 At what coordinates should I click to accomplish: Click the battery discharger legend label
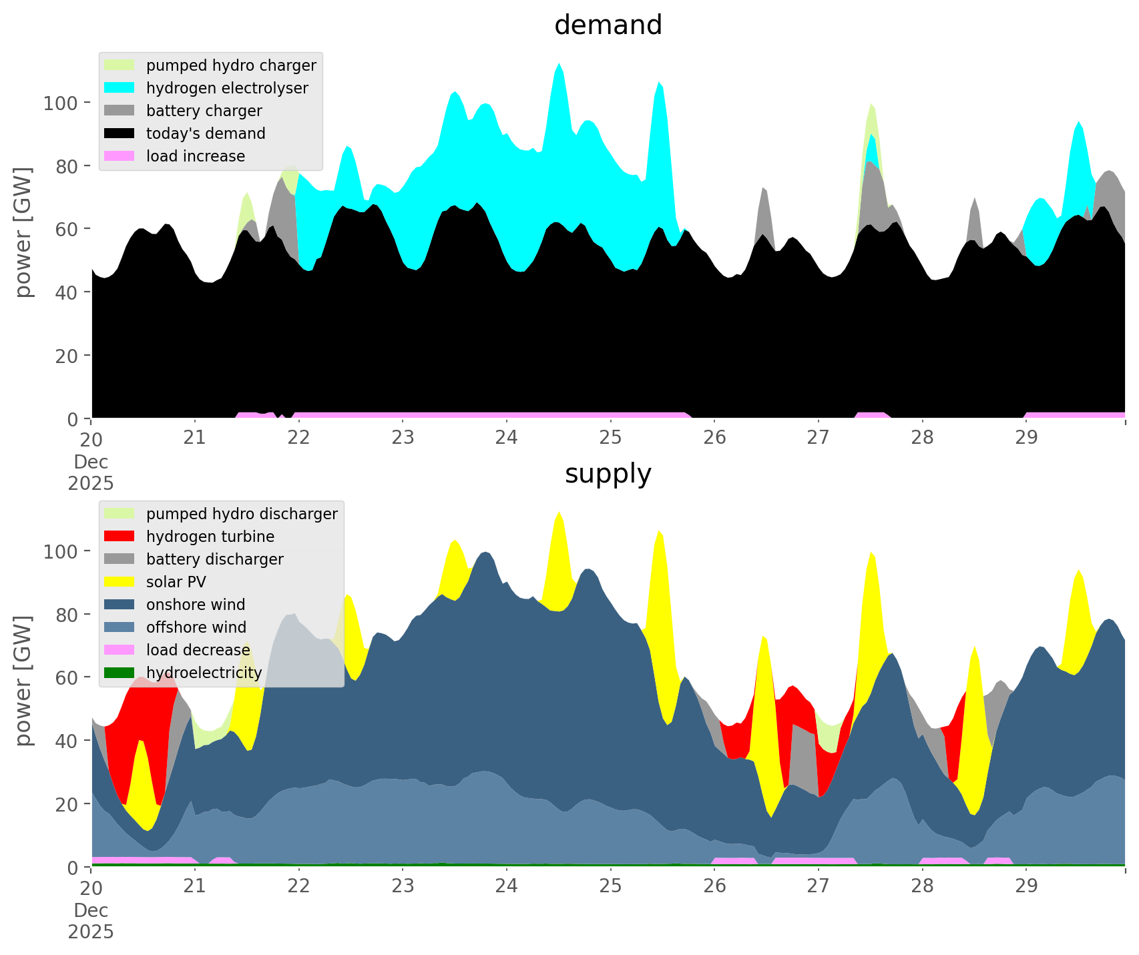coord(214,559)
